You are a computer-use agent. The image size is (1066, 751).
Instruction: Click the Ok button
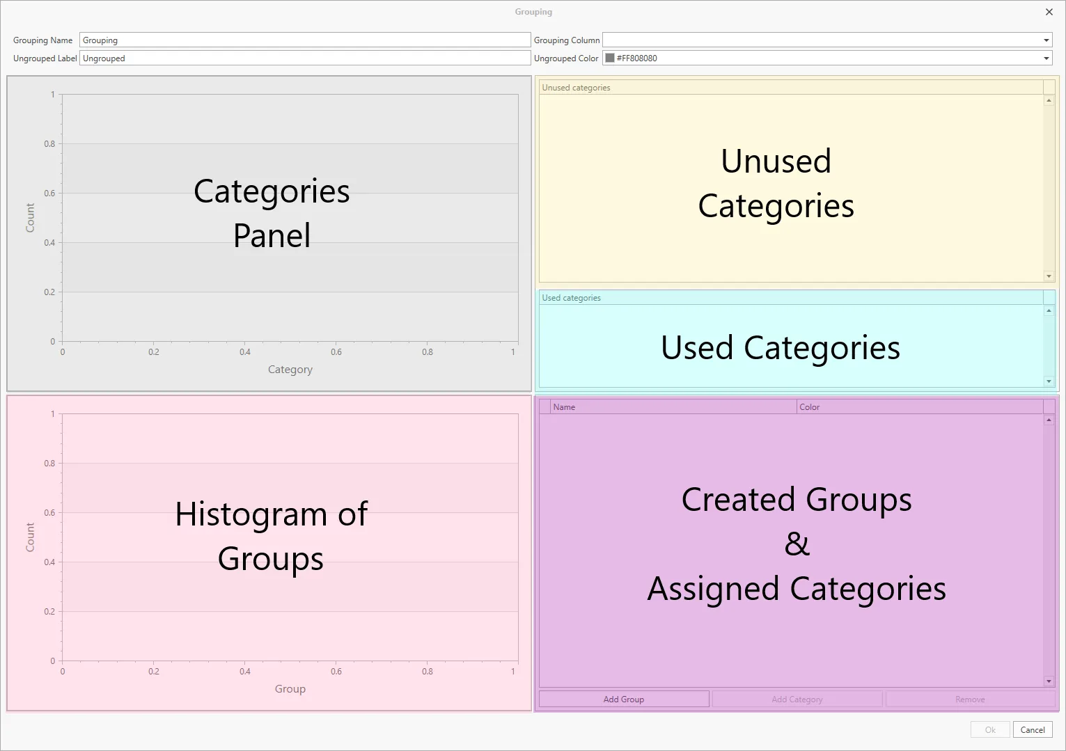point(990,729)
